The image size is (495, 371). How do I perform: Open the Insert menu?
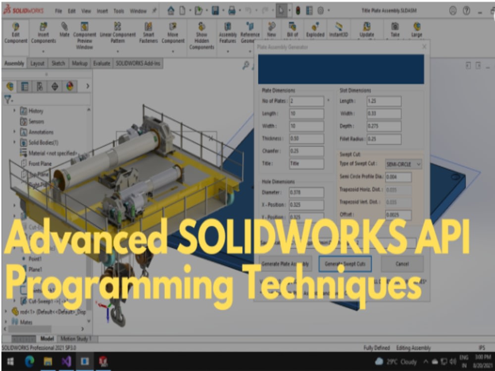coord(102,11)
